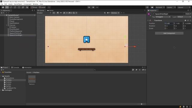Open the Assets menu
192x108 pixels.
(x=10, y=4)
